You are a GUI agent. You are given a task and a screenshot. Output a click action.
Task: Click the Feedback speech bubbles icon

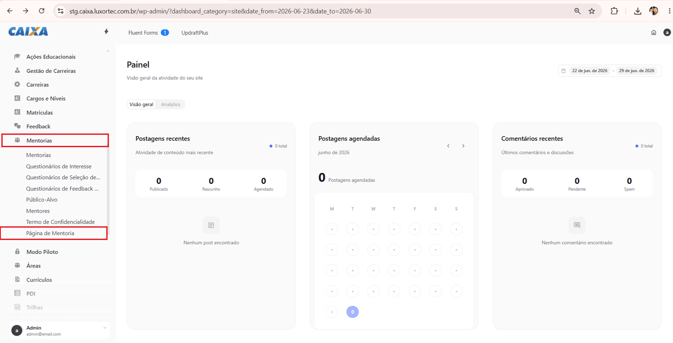17,126
